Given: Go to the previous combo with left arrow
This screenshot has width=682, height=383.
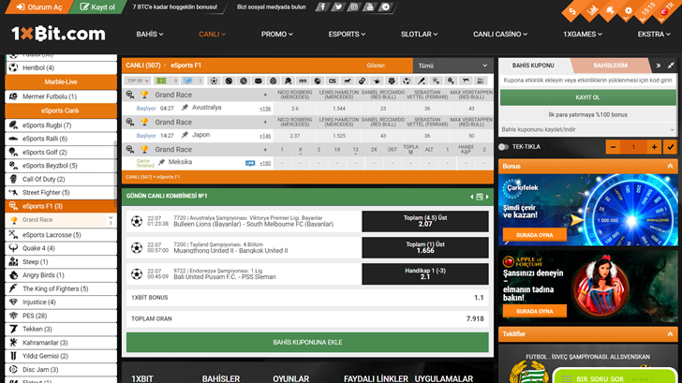Looking at the screenshot, I should 472,197.
